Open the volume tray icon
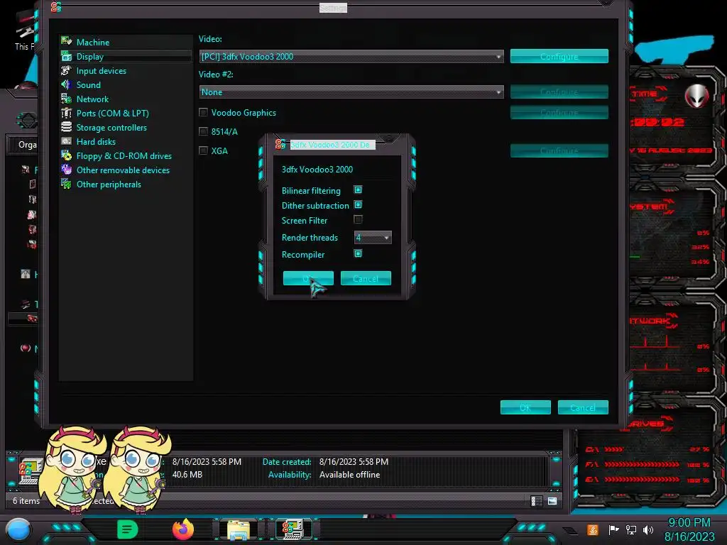Viewport: 727px width, 545px height. pyautogui.click(x=648, y=529)
